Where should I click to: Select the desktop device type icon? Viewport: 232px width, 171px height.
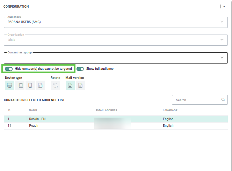tap(10, 85)
